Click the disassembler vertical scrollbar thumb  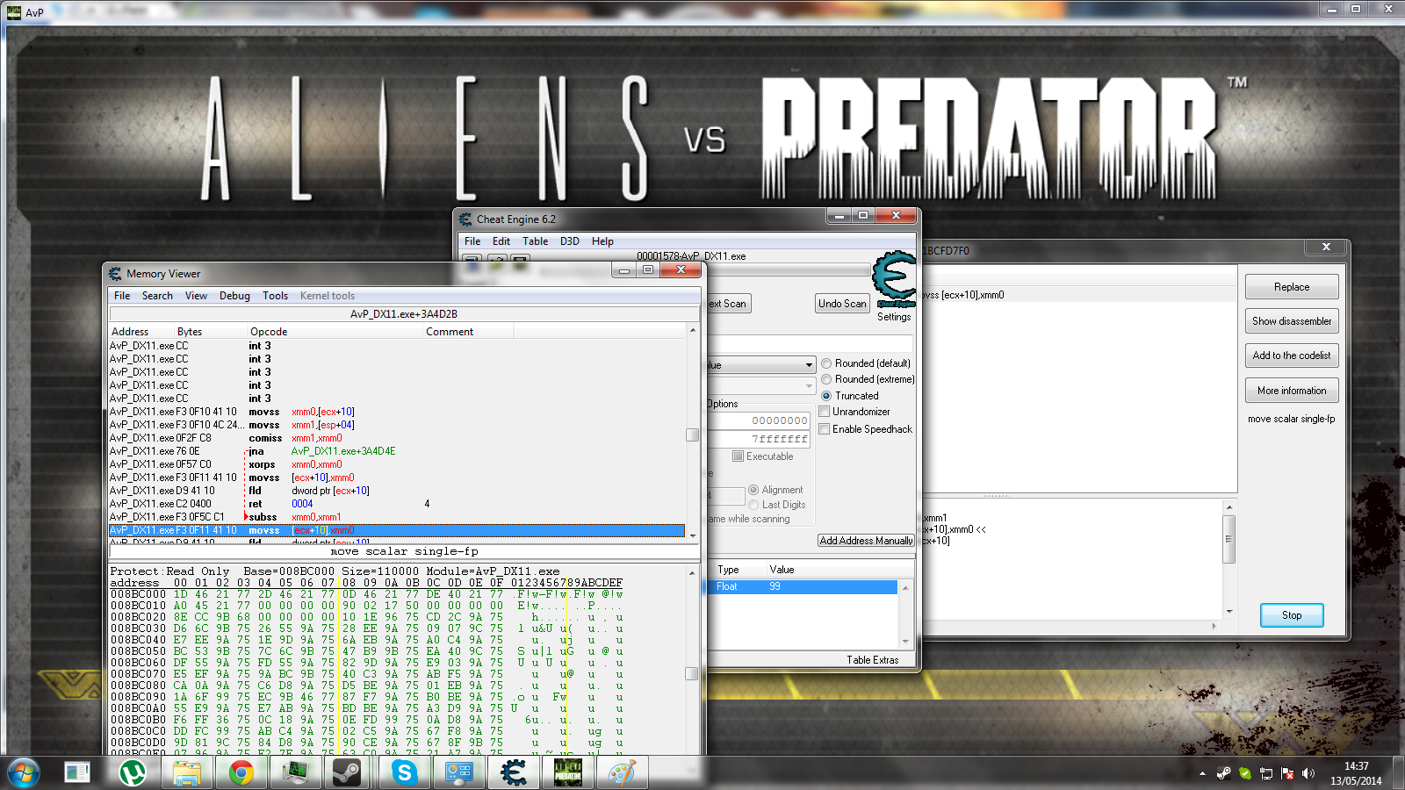[693, 434]
